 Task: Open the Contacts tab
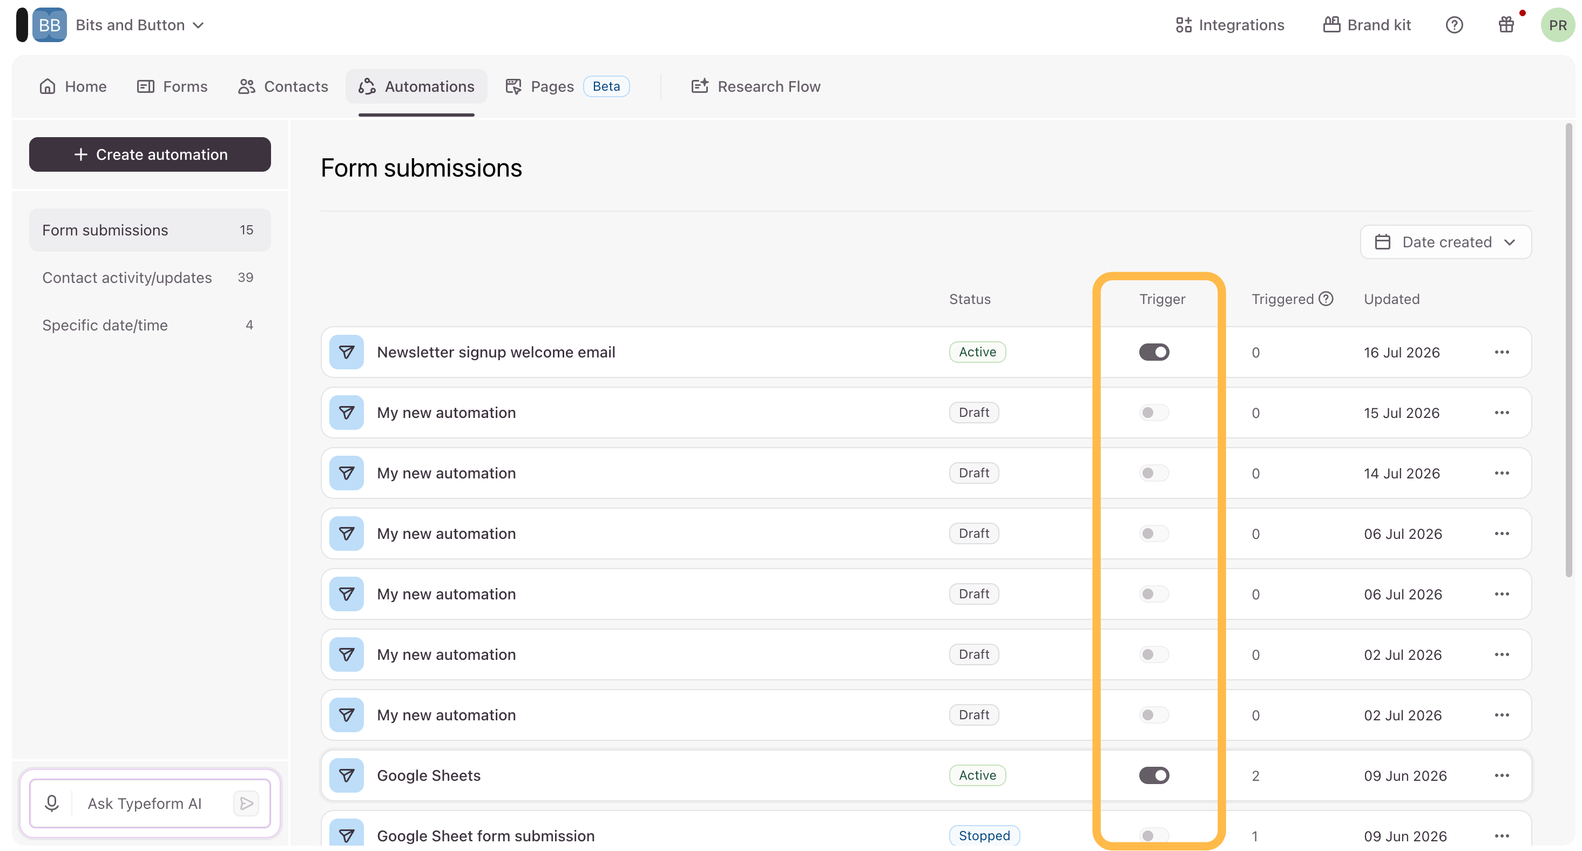(x=283, y=86)
